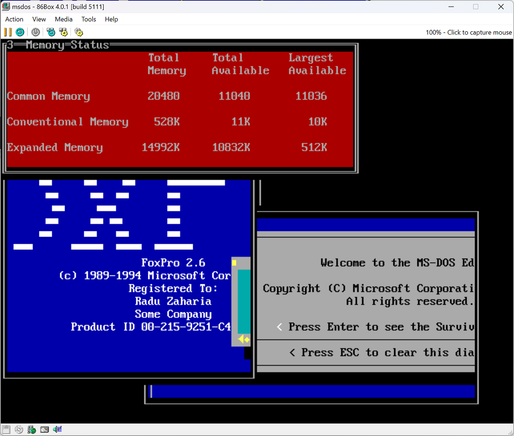Open machine settings gear icon
The image size is (514, 436).
click(x=79, y=32)
